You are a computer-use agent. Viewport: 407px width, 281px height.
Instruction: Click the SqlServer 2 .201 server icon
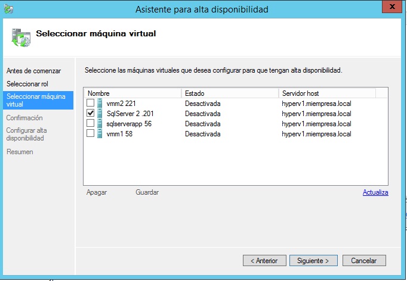click(x=100, y=114)
